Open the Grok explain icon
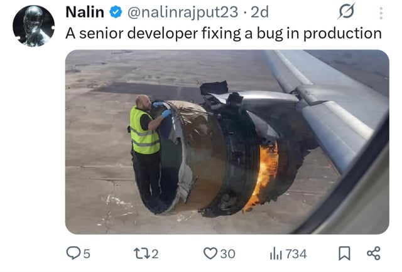This screenshot has height=272, width=402. point(346,11)
